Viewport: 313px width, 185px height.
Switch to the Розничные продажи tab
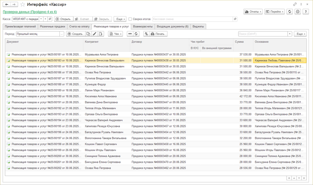[53, 27]
